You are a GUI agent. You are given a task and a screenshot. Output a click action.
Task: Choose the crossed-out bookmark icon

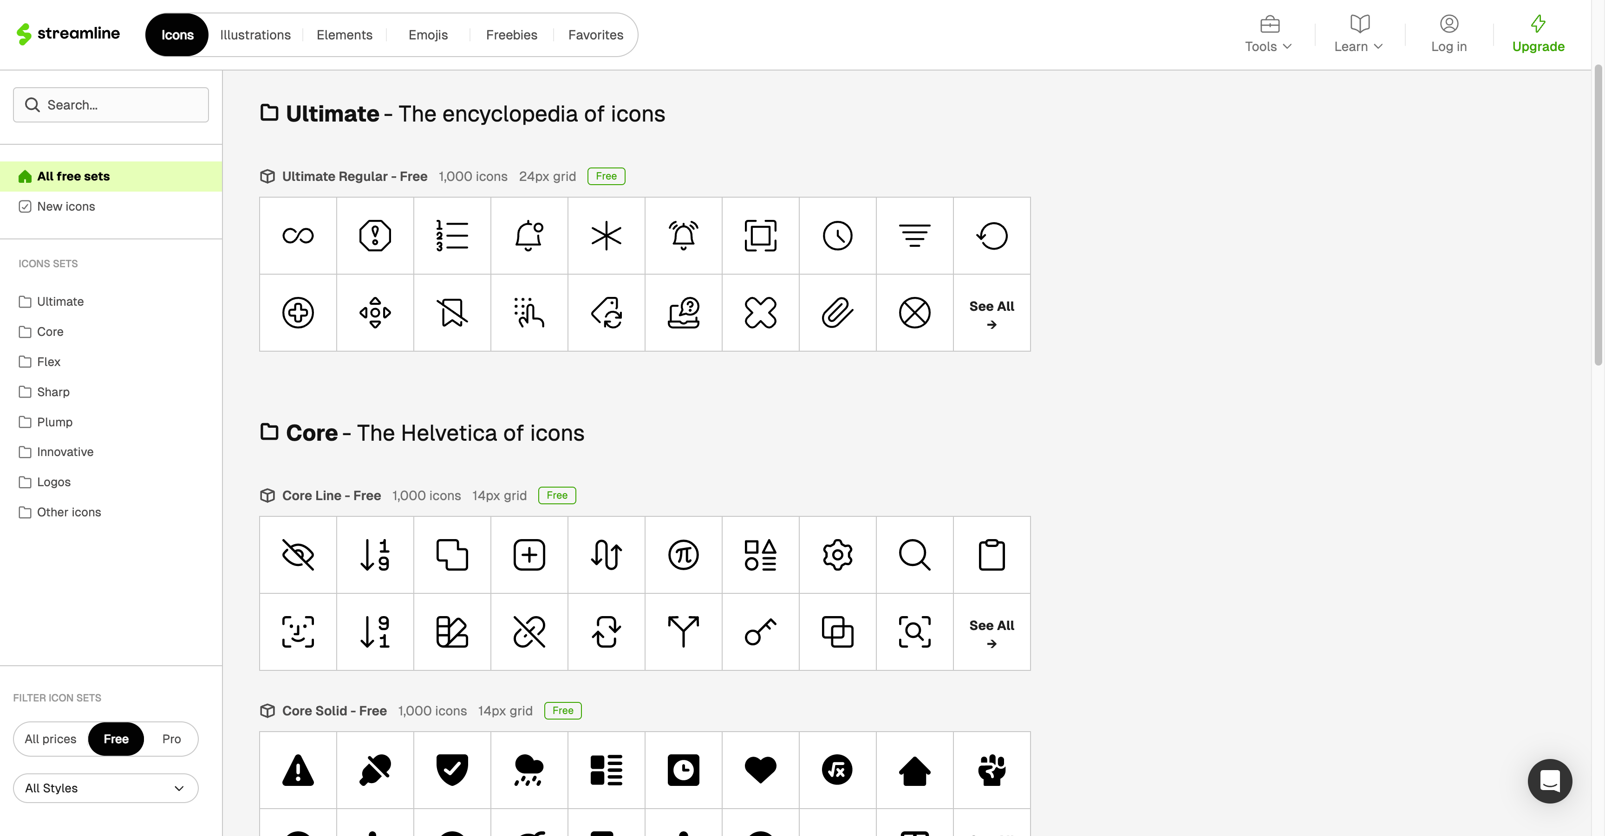click(x=452, y=313)
